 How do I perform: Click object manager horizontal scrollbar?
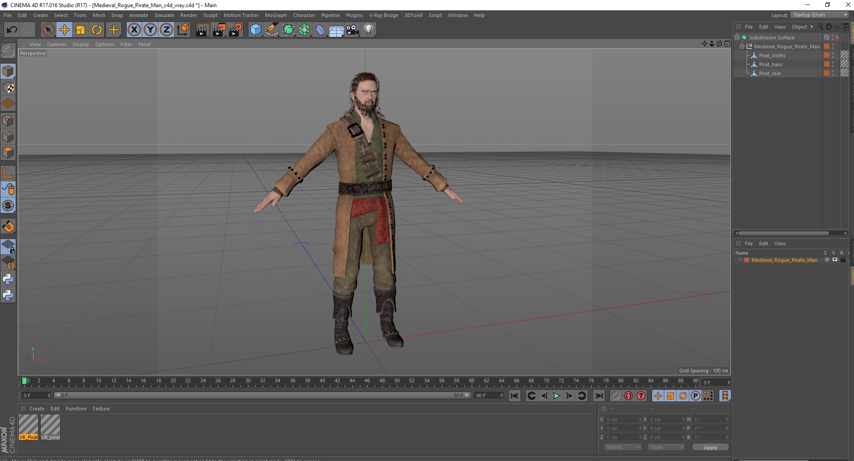point(790,233)
